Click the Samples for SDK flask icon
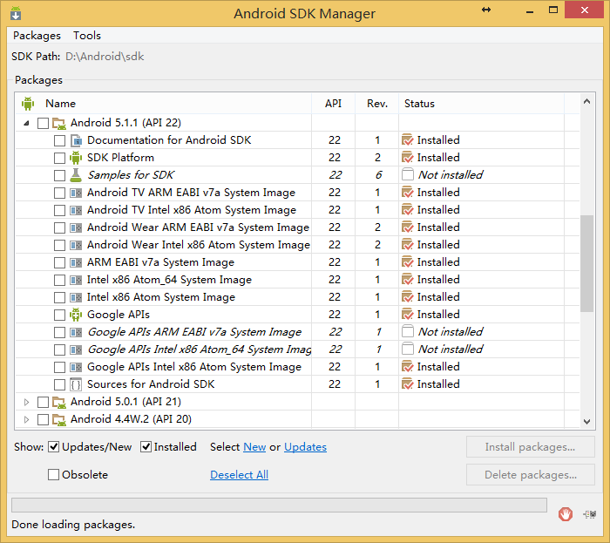 [76, 175]
